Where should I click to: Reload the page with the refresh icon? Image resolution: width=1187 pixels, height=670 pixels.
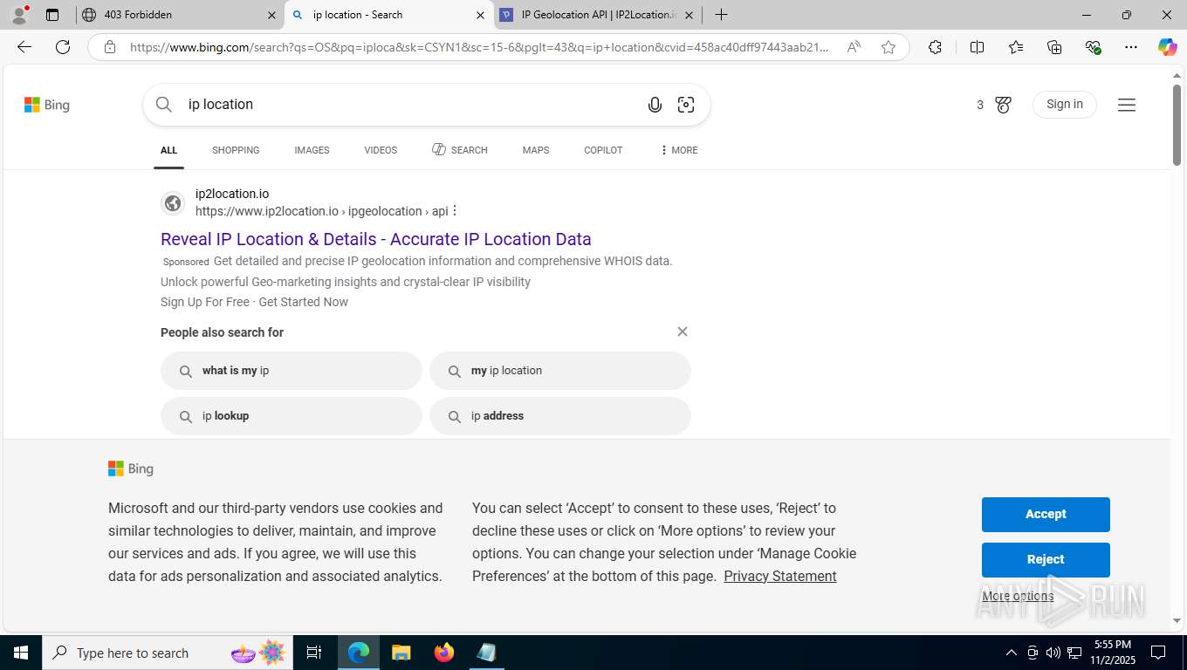pyautogui.click(x=63, y=47)
